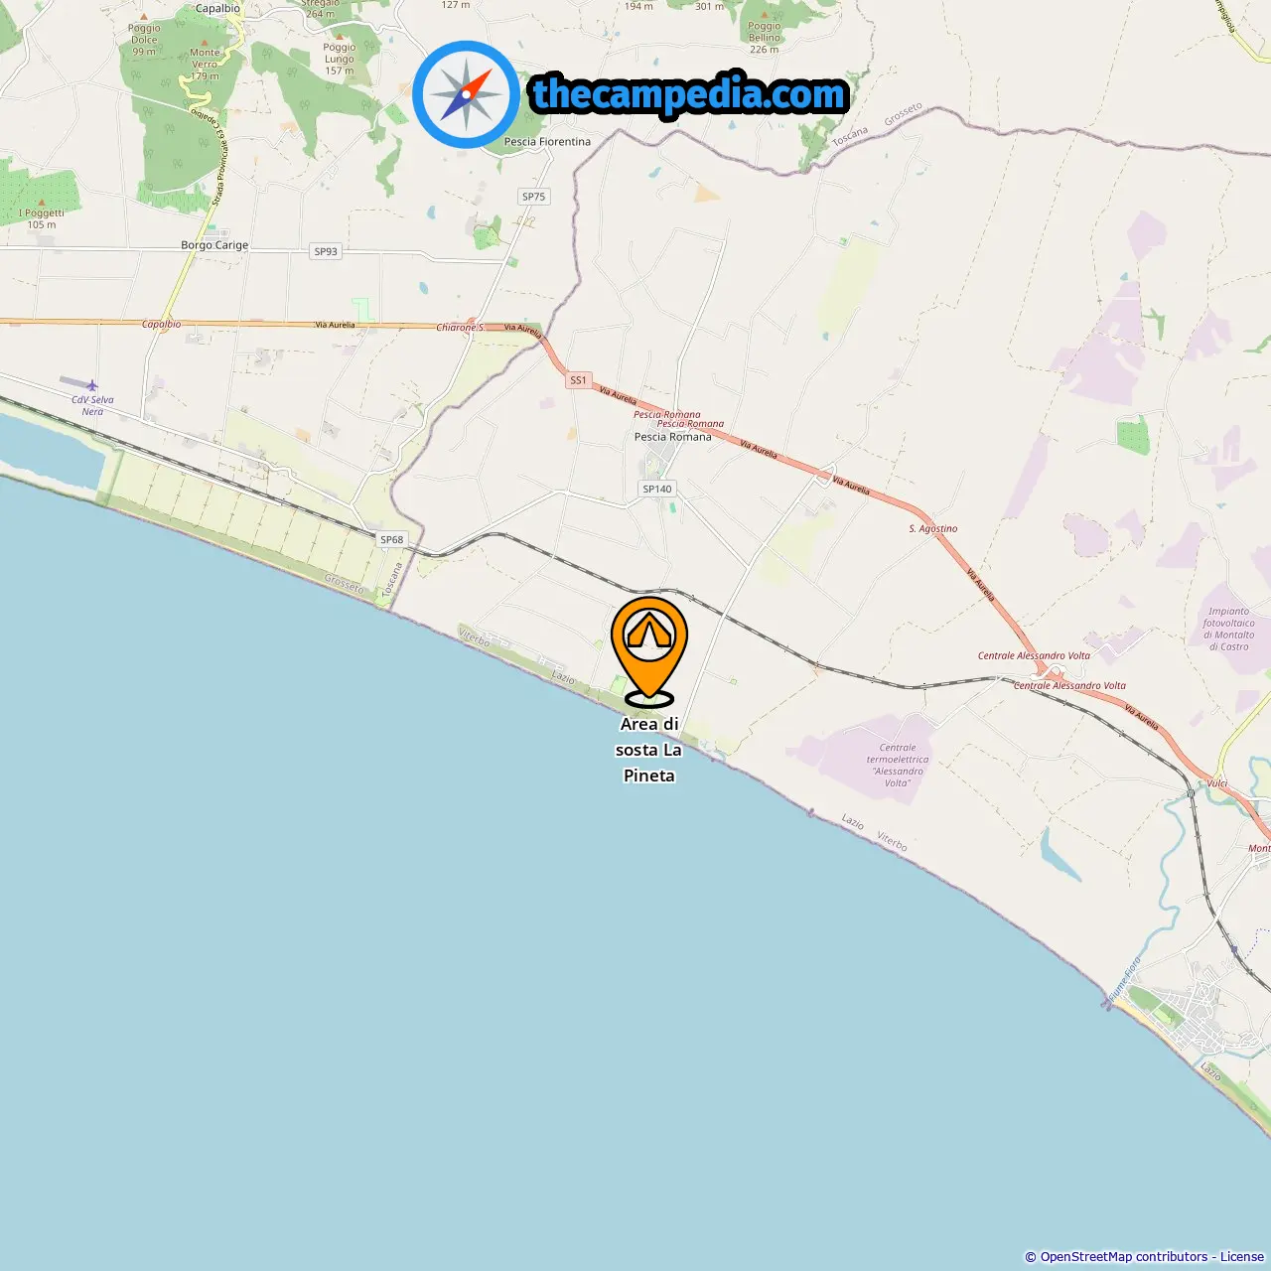Open the License link
The height and width of the screenshot is (1271, 1271).
tap(1242, 1257)
